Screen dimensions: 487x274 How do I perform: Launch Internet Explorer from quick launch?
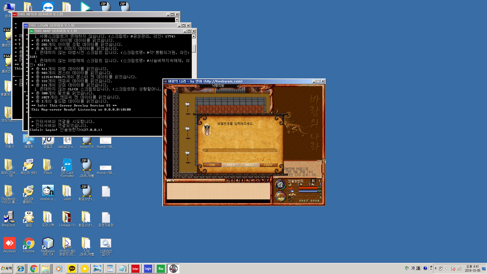20,269
